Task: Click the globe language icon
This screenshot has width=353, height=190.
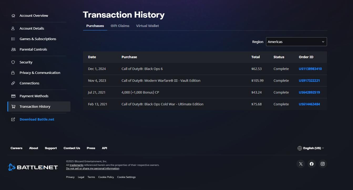Action: tap(300, 148)
